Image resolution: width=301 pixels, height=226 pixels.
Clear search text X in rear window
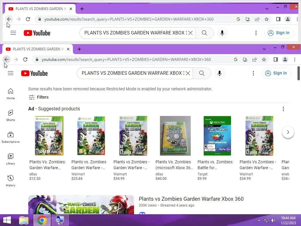tap(190, 33)
